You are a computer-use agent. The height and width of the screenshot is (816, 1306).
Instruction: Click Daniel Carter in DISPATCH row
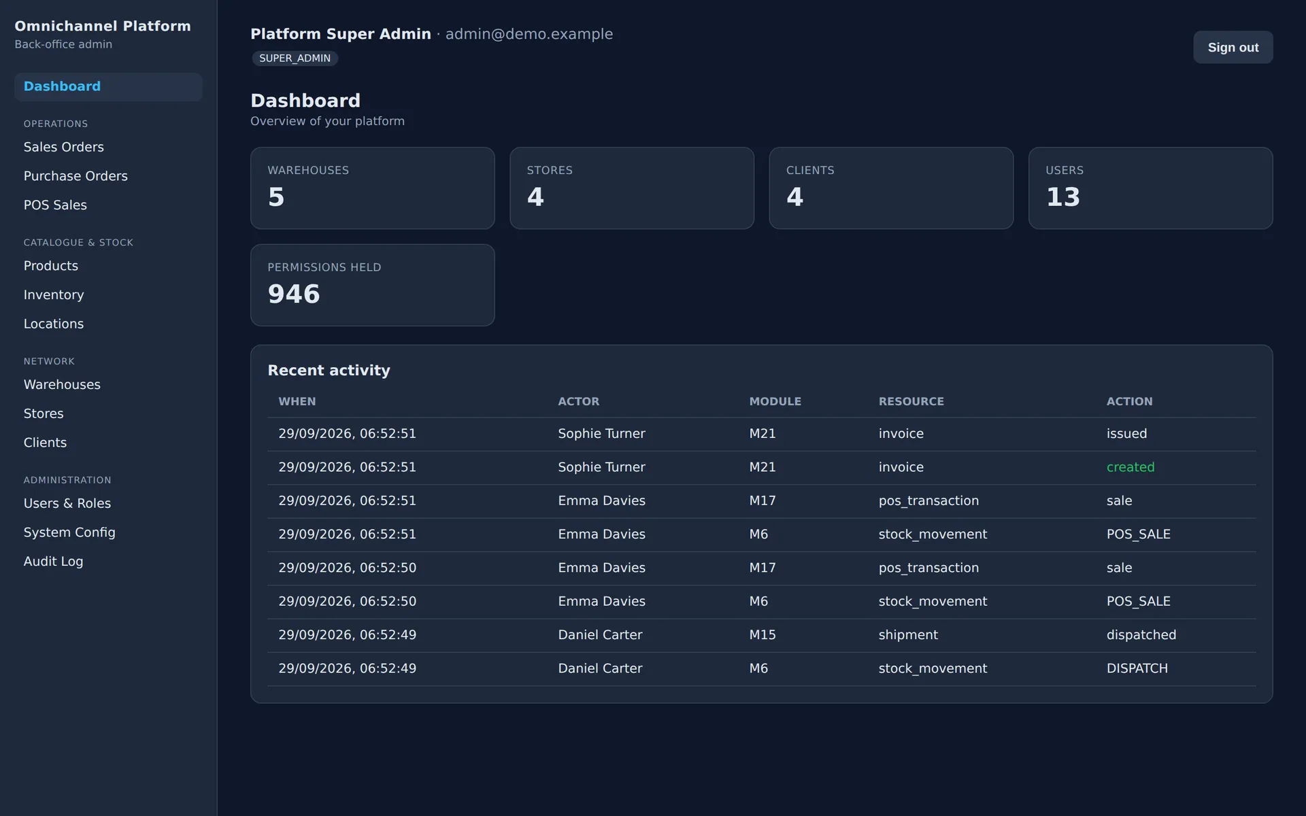pos(600,668)
